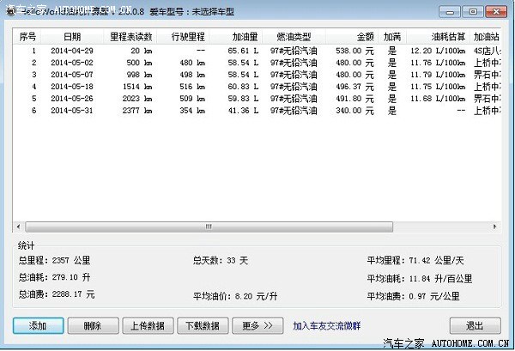Upload records with 上传数据
Screen dimensions: 515x351
[x=147, y=326]
